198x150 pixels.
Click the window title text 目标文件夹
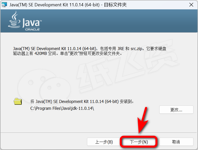[115, 5]
